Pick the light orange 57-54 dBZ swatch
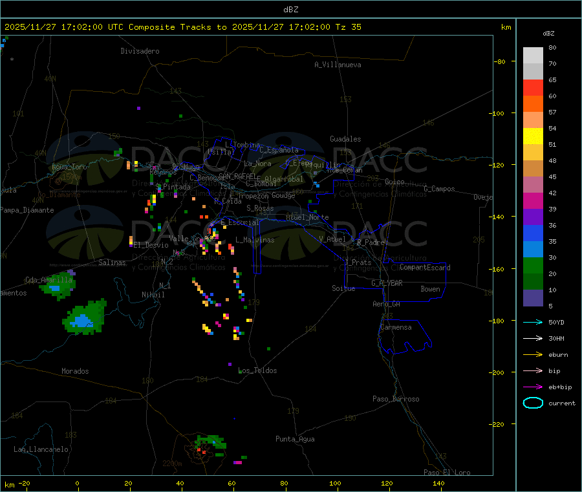 pyautogui.click(x=533, y=120)
